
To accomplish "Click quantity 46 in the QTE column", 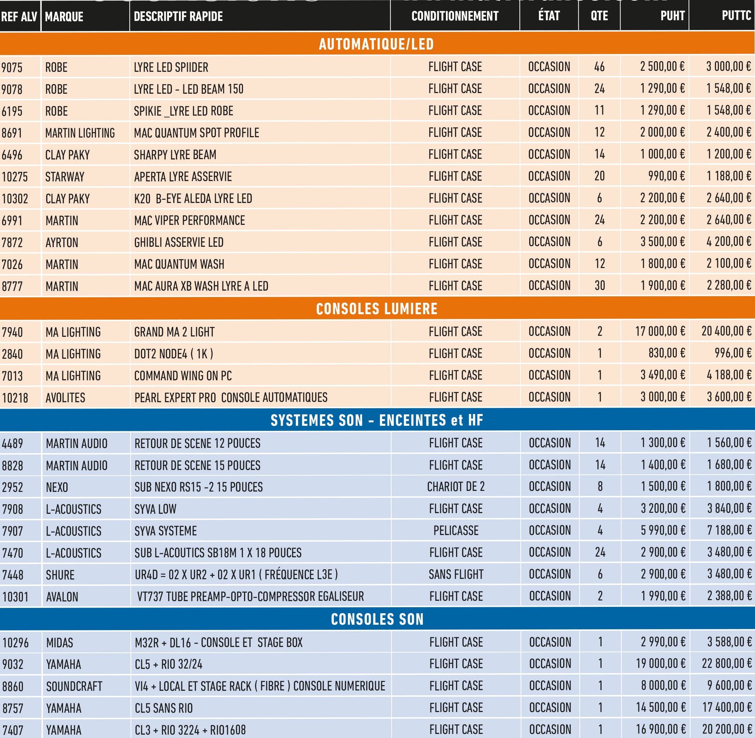I will point(600,67).
